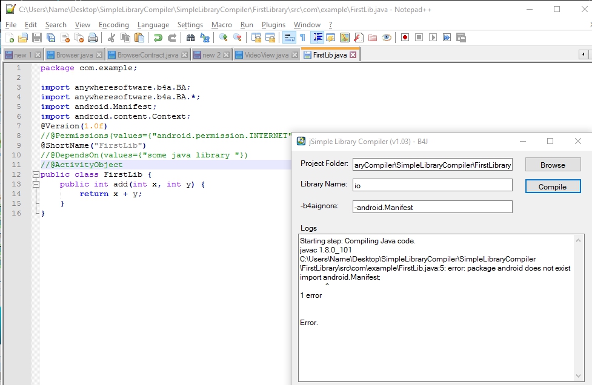Click the New file toolbar icon

pyautogui.click(x=9, y=38)
